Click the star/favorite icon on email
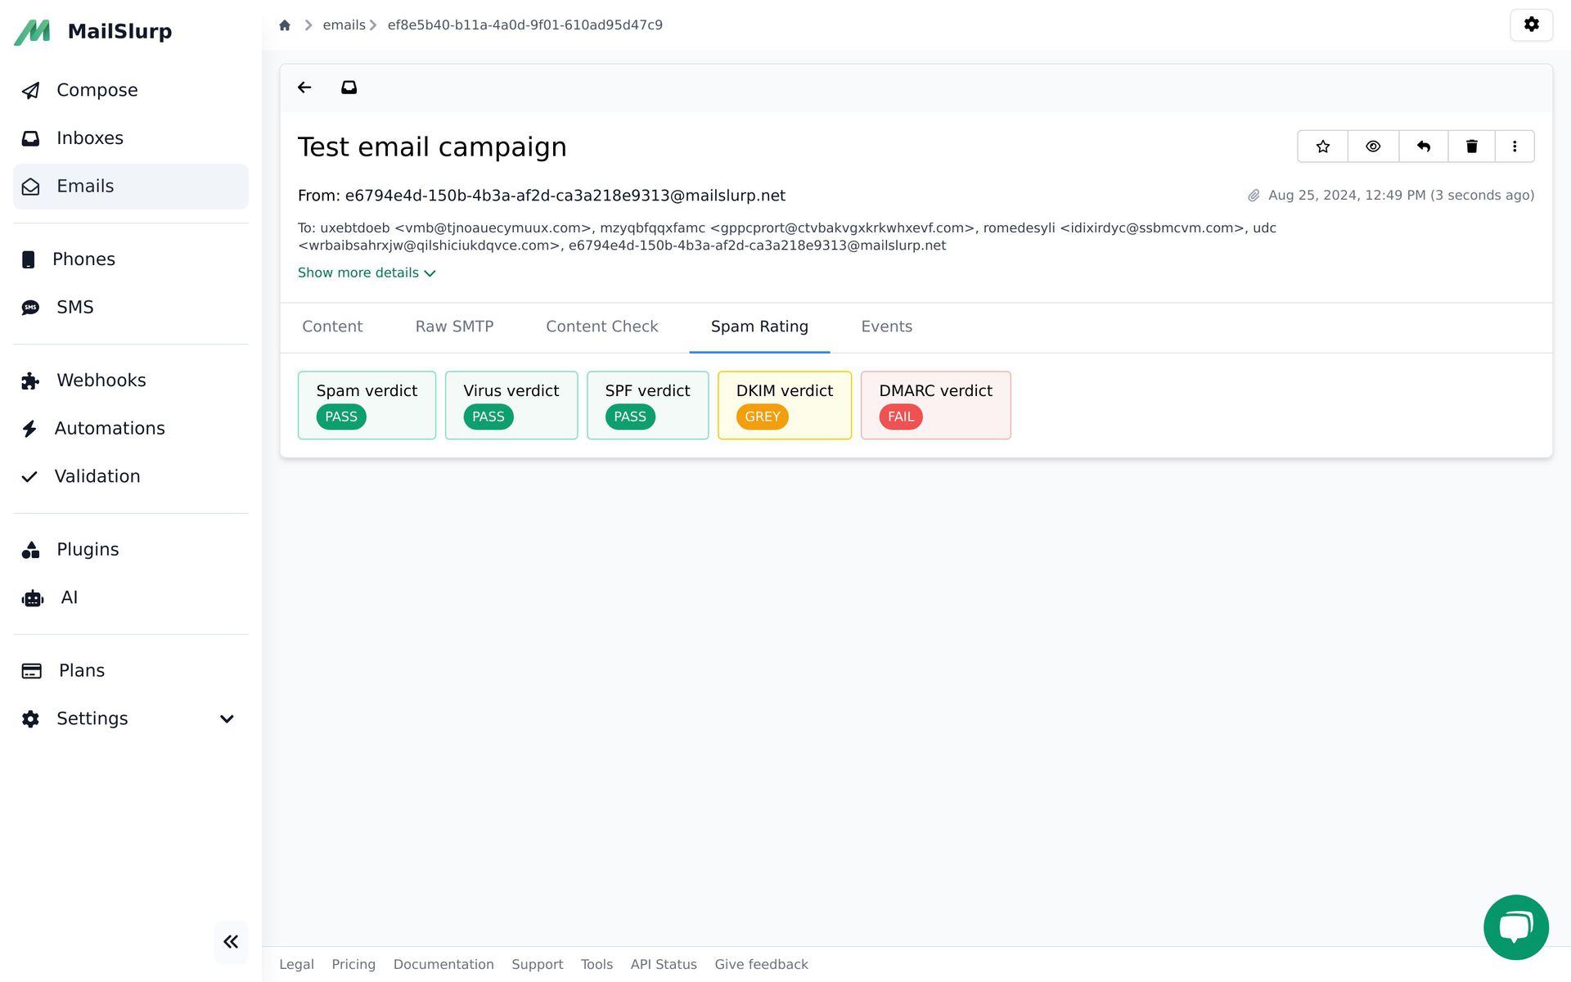The width and height of the screenshot is (1571, 982). 1323,146
